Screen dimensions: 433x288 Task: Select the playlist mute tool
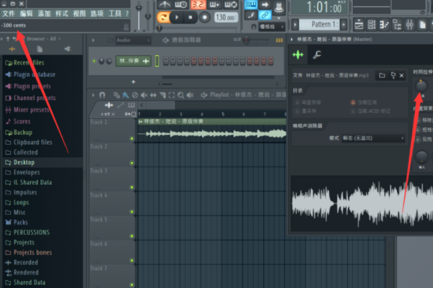[x=144, y=95]
